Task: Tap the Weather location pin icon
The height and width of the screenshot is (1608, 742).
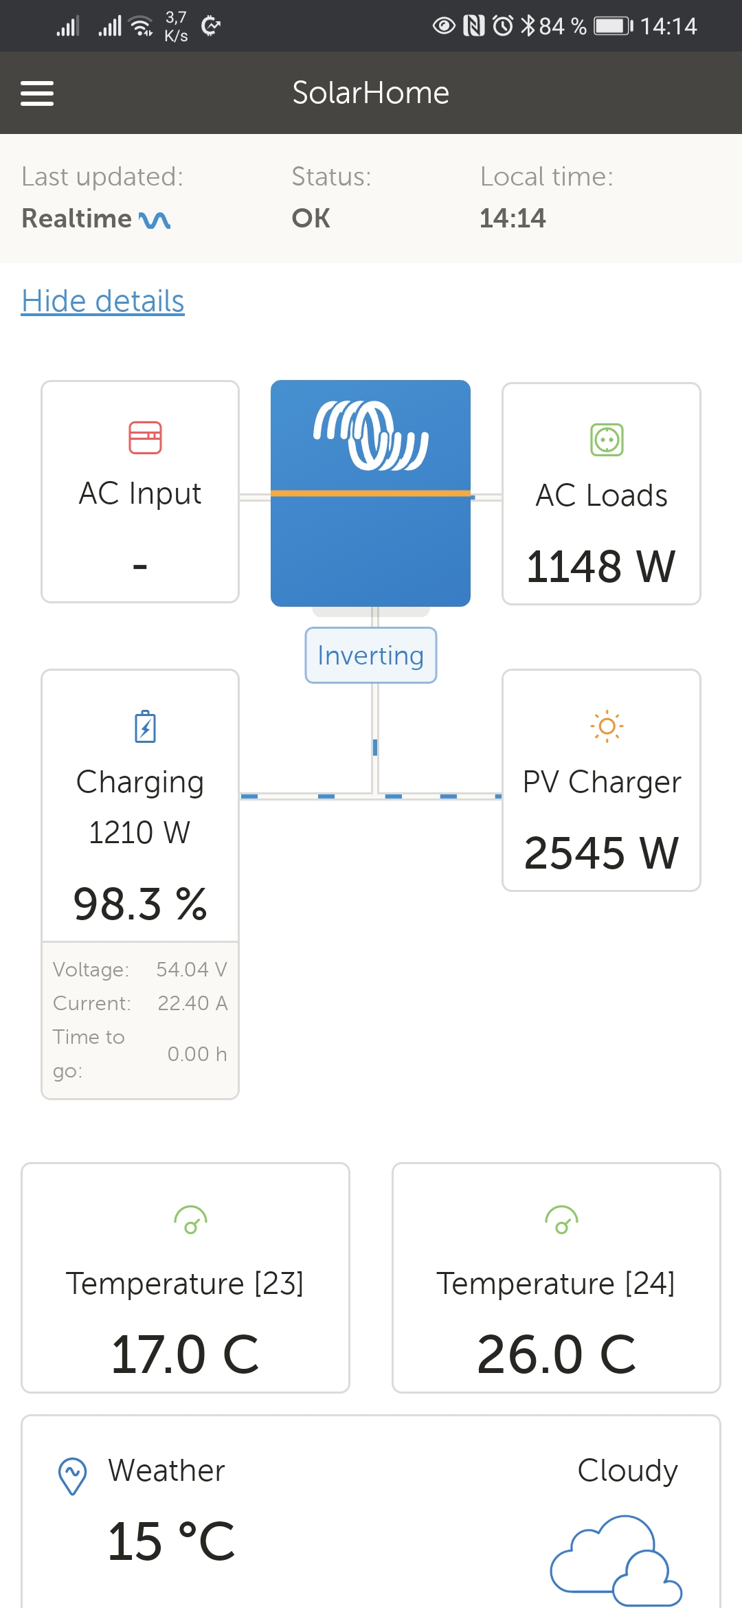Action: coord(72,1476)
